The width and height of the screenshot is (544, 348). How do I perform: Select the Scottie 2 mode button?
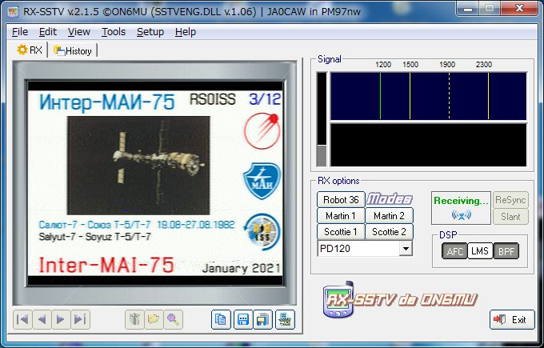pyautogui.click(x=390, y=231)
